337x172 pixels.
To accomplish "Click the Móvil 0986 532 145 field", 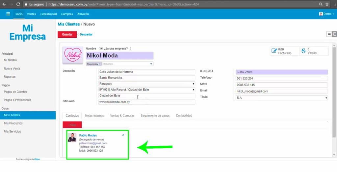I will pyautogui.click(x=282, y=85).
